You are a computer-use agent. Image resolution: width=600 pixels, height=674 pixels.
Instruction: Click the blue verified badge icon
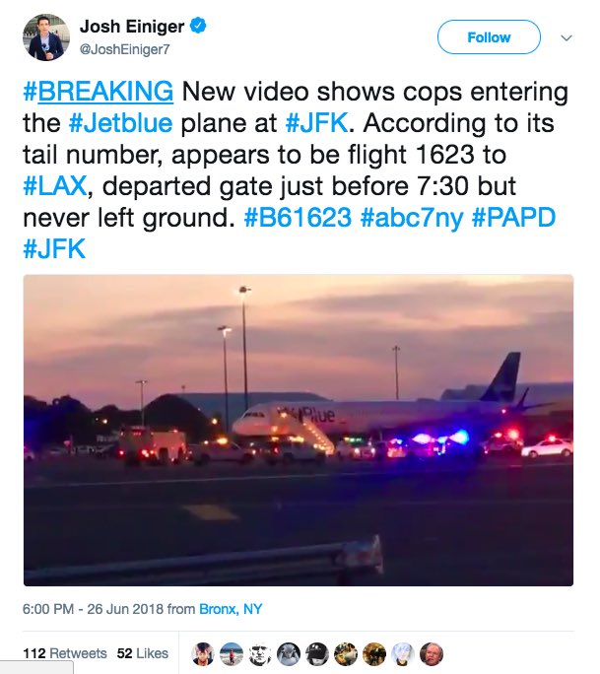(198, 26)
